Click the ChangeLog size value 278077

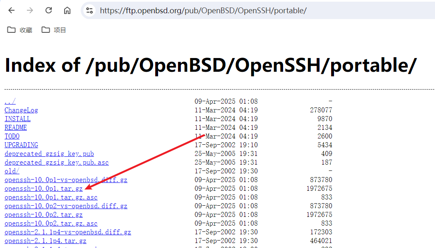click(x=321, y=110)
